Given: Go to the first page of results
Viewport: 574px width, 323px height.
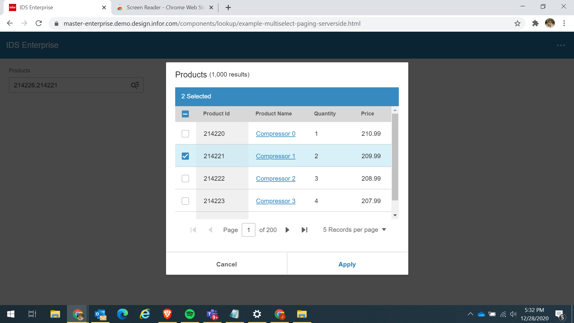Looking at the screenshot, I should pyautogui.click(x=193, y=230).
